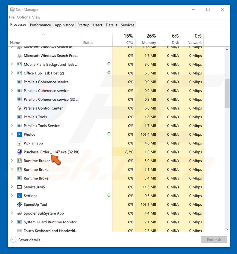
Task: Click the 105,4 MB memory value
Action: pyautogui.click(x=148, y=135)
